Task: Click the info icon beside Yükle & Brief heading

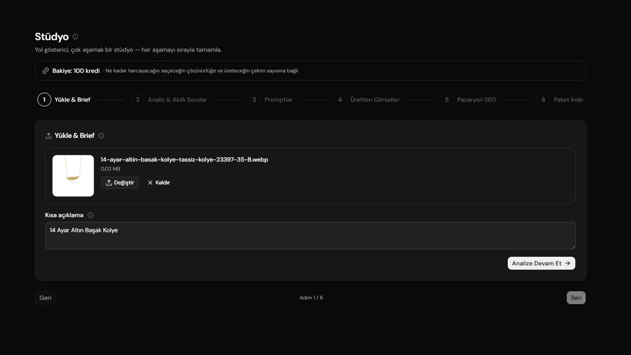Action: pyautogui.click(x=101, y=136)
